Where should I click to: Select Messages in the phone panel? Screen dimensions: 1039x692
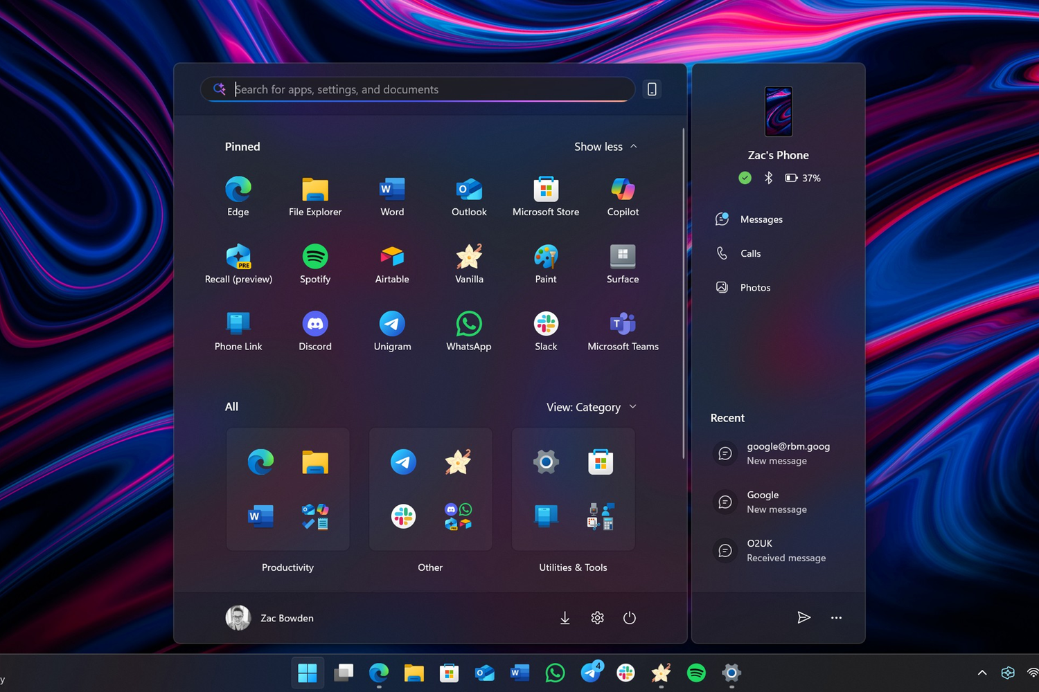pos(760,219)
